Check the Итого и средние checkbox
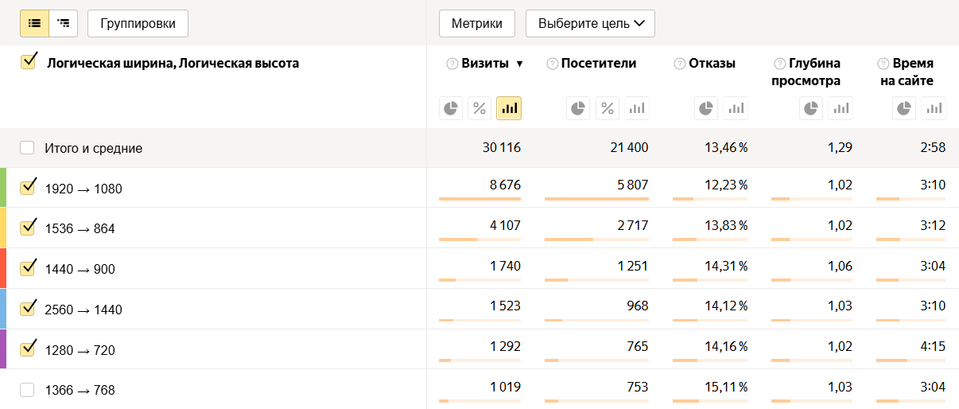Image resolution: width=959 pixels, height=409 pixels. pos(28,148)
